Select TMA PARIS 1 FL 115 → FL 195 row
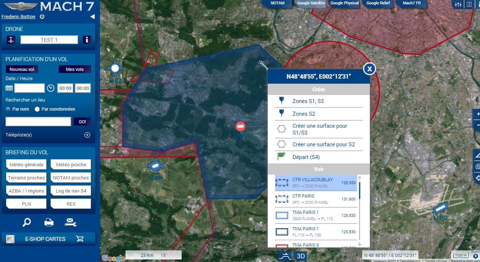480x262 pixels. pos(316,232)
